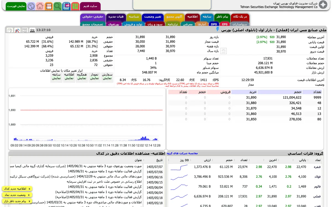This screenshot has width=332, height=207.
Task: Close the پیام جدید ناظر بازار notification
Action: 29,201
